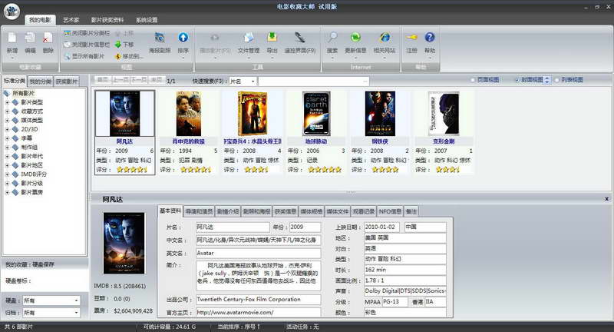The width and height of the screenshot is (614, 332).
Task: Click the 删除 (Delete) movie icon
Action: [x=48, y=38]
